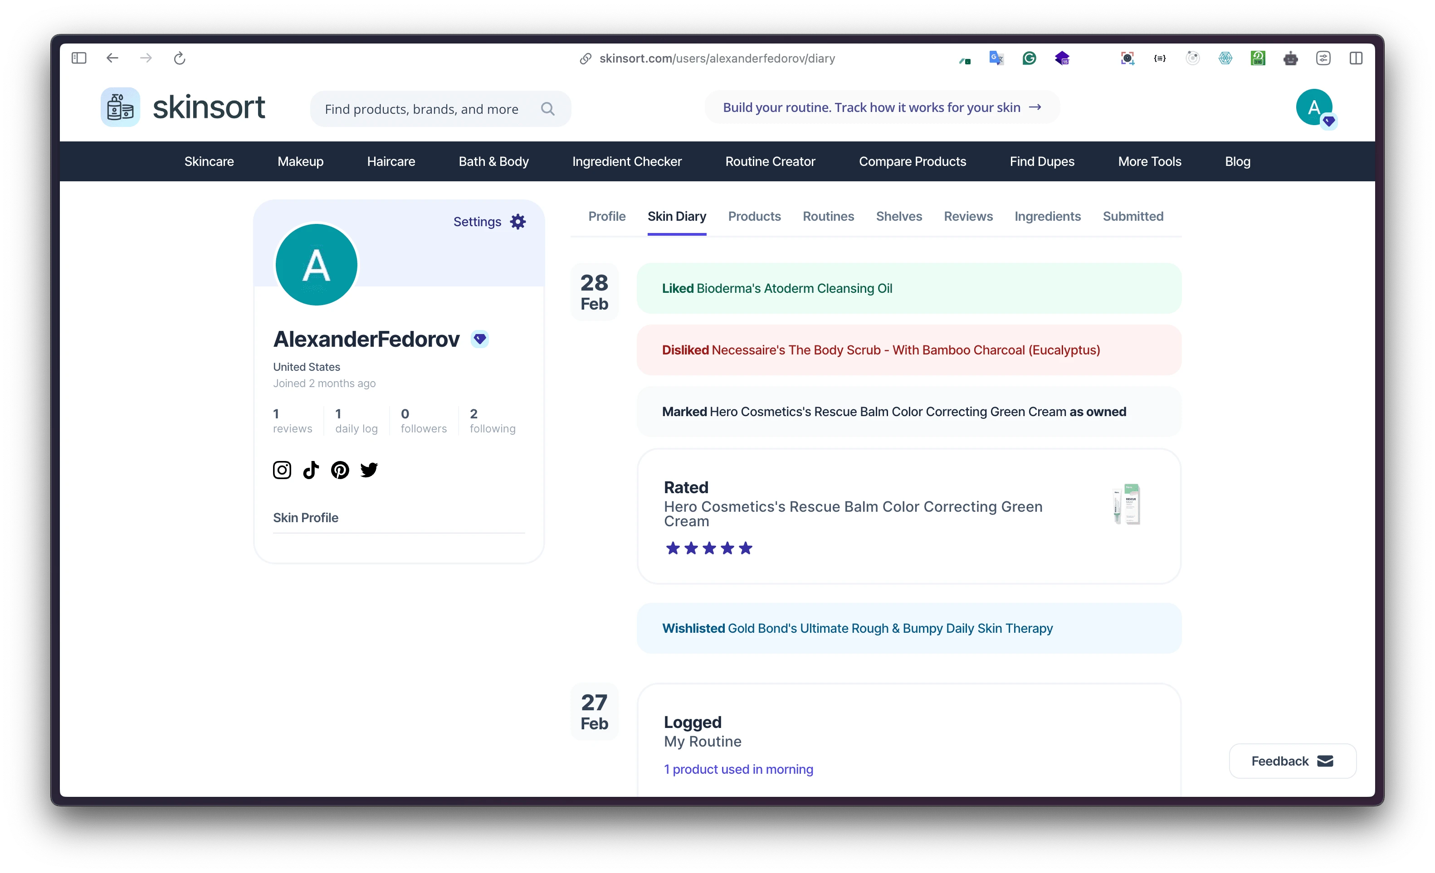Click the search magnifier icon

(547, 109)
